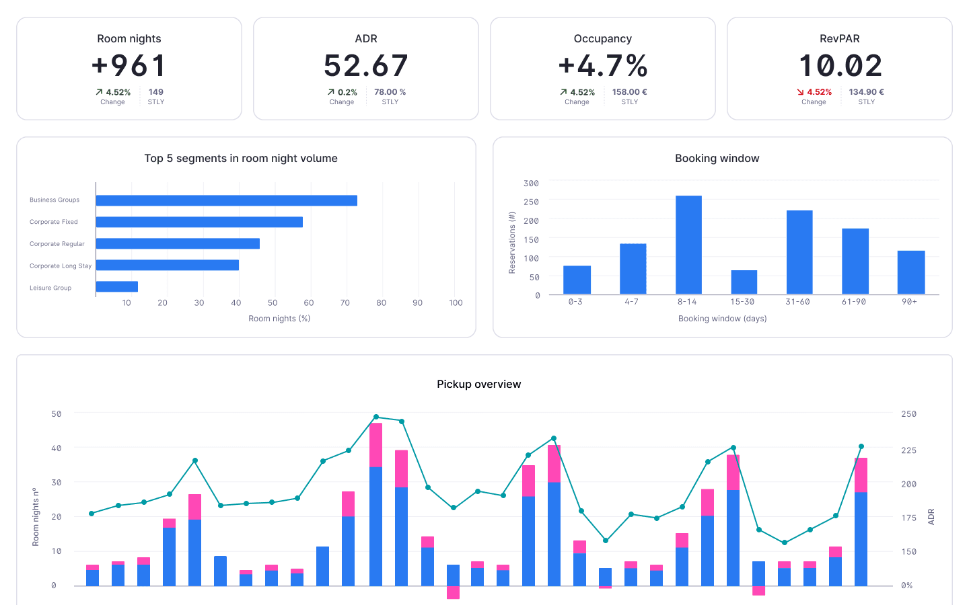The image size is (969, 605).
Task: Click the 149 STLY figure in Room nights card
Action: tap(156, 92)
